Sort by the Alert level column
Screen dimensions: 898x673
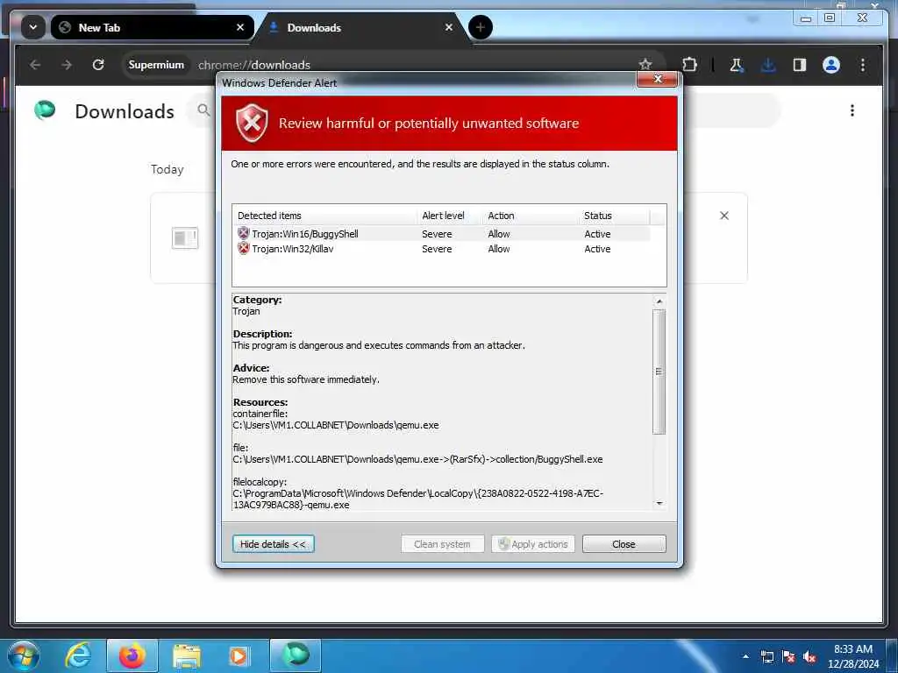click(450, 216)
